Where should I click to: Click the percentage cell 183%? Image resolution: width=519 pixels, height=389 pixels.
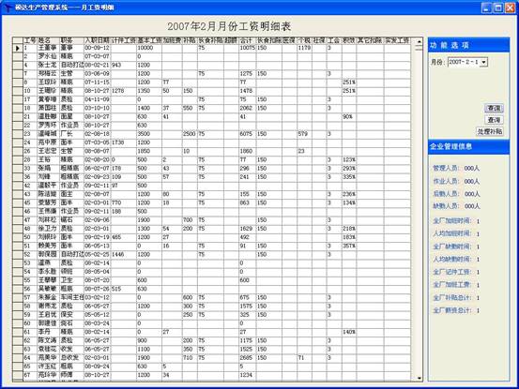click(x=349, y=237)
